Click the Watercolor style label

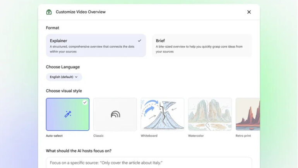(x=196, y=136)
